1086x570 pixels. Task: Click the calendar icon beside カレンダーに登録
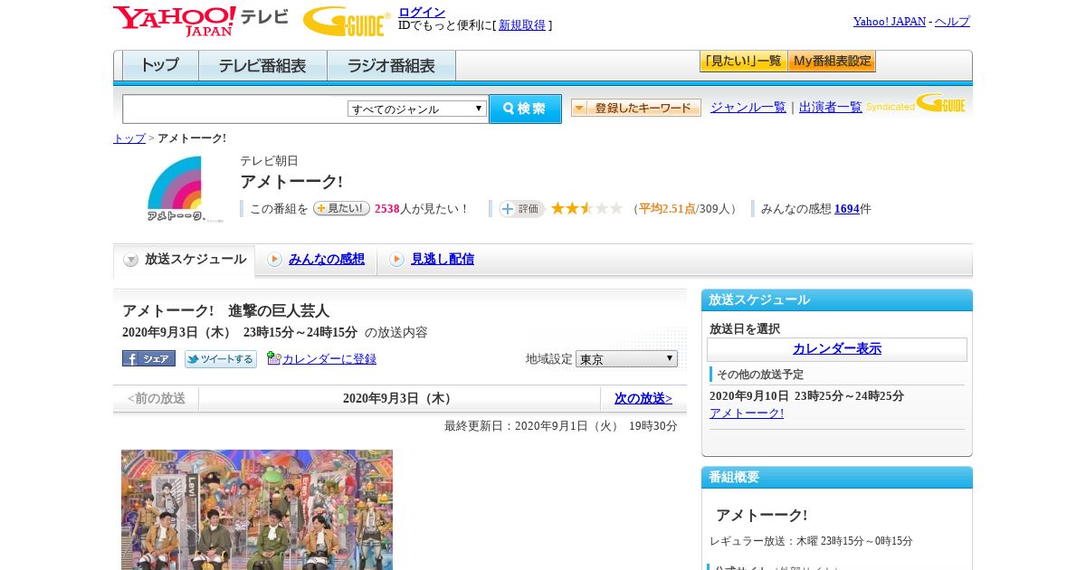point(274,358)
